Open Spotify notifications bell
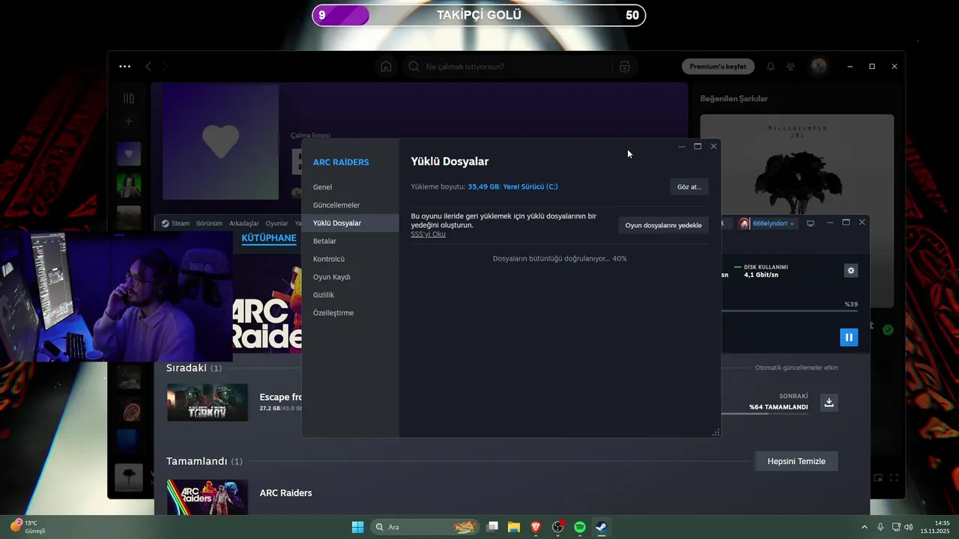The image size is (959, 539). coord(770,67)
